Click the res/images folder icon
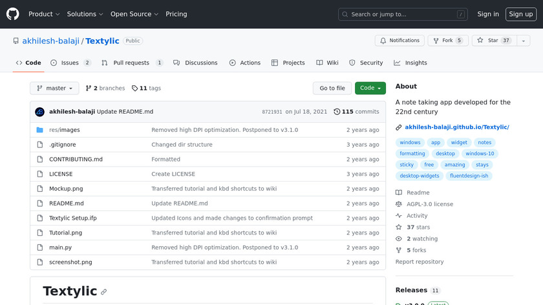Image resolution: width=543 pixels, height=305 pixels. 40,130
